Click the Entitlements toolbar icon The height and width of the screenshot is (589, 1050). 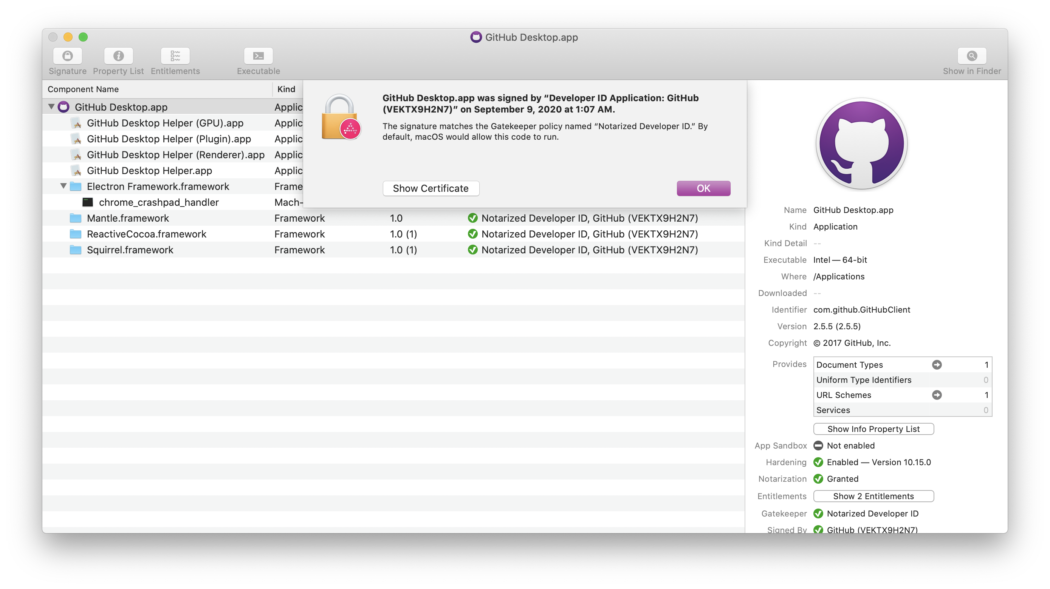175,56
